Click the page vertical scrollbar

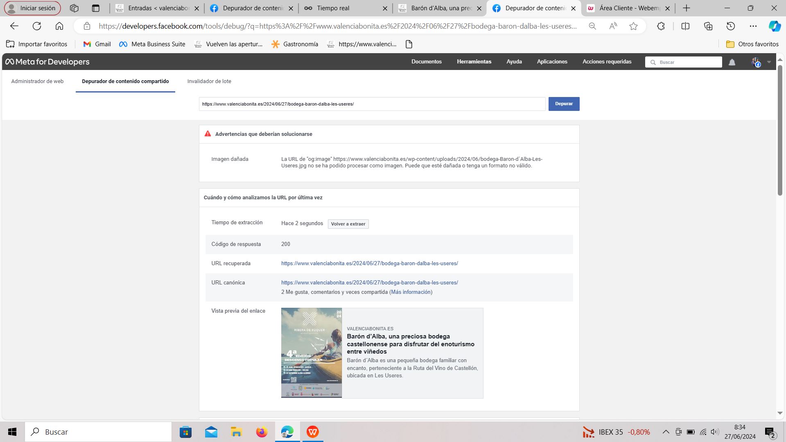pos(780,130)
